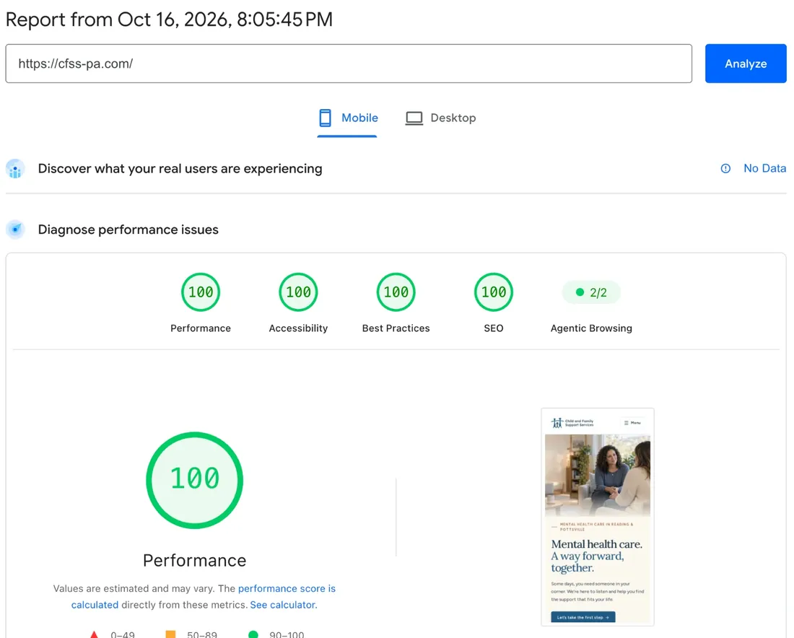
Task: Click the Diagnose performance issues icon
Action: (x=15, y=230)
